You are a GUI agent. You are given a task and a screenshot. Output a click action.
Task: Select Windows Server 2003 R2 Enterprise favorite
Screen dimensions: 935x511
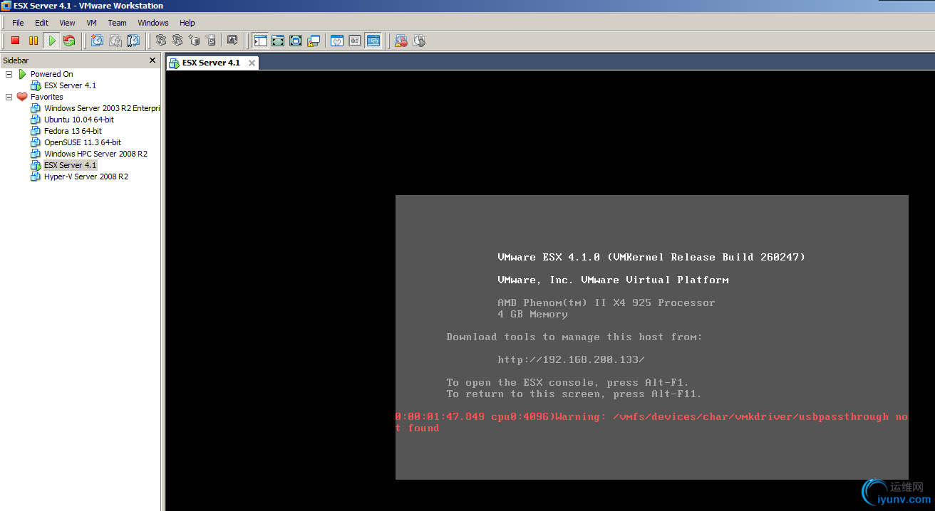(102, 108)
